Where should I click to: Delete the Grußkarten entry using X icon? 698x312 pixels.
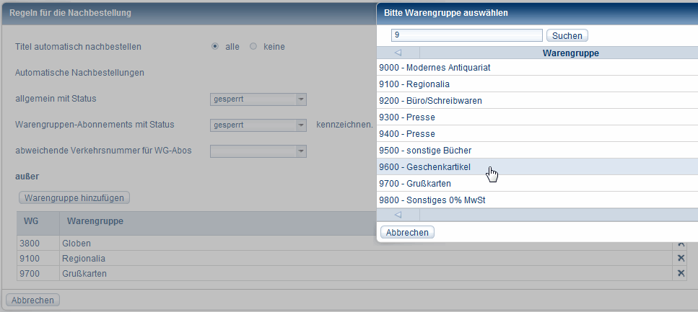tap(681, 273)
